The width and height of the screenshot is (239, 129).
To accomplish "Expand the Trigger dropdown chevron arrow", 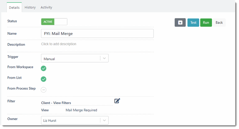I will coord(104,58).
